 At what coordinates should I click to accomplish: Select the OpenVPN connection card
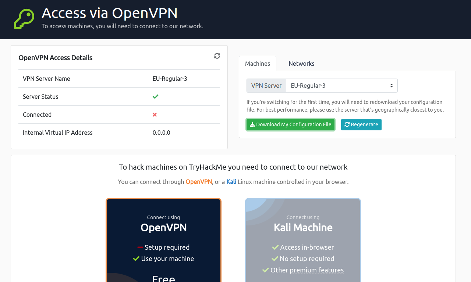tap(163, 241)
